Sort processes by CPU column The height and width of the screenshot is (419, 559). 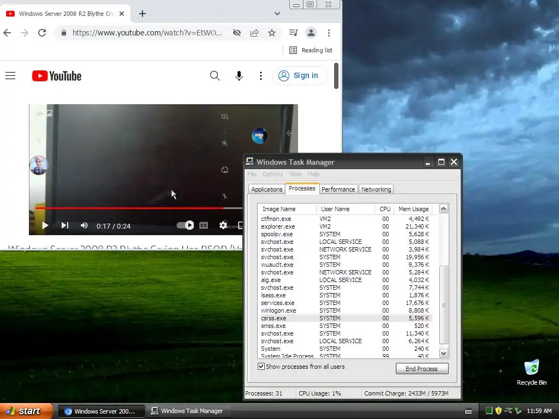point(385,209)
